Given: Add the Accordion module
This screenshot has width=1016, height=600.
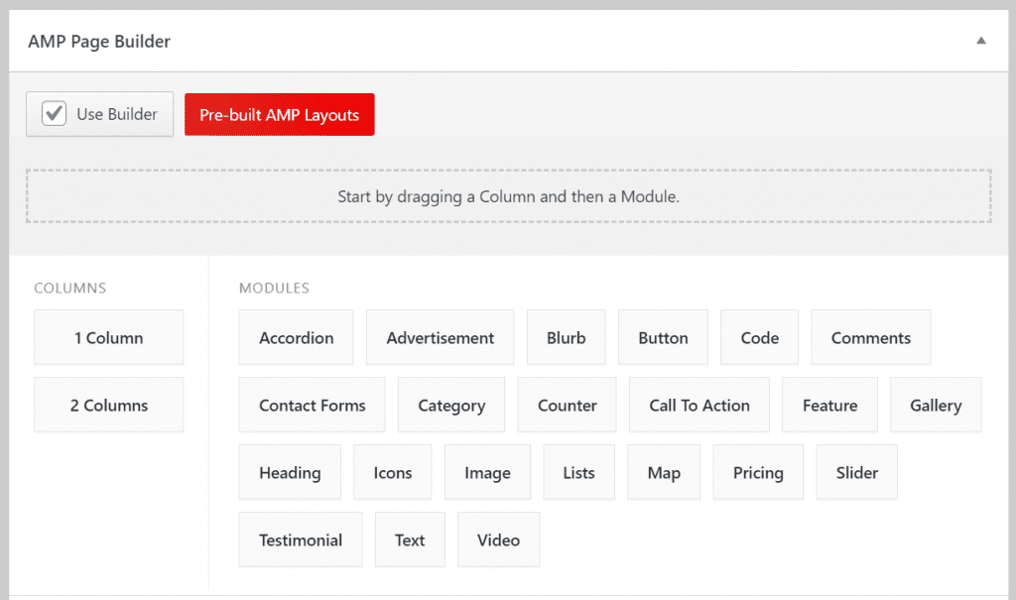Looking at the screenshot, I should [296, 337].
